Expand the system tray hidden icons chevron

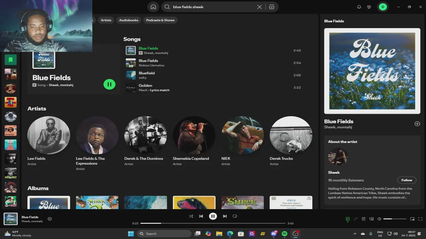[x=354, y=234]
